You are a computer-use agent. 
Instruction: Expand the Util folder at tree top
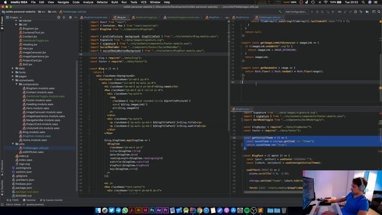pos(16,24)
